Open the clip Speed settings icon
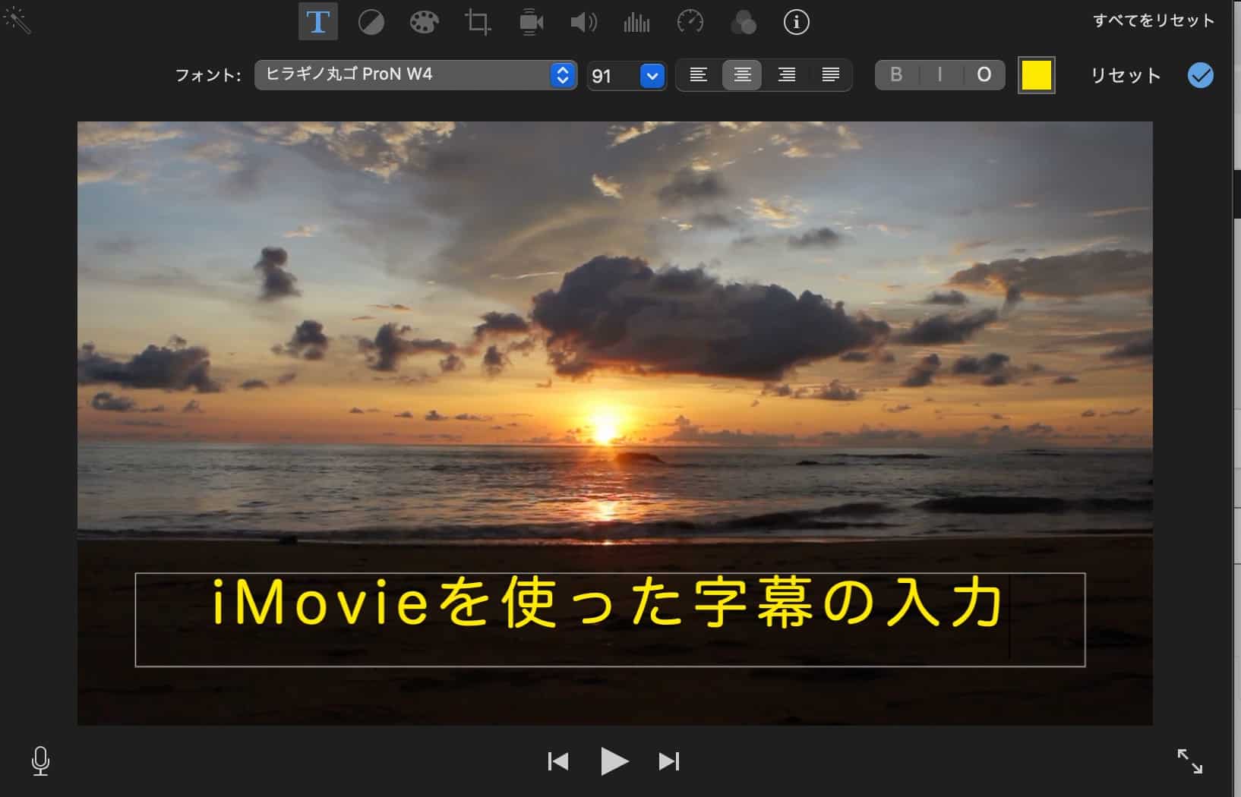Image resolution: width=1241 pixels, height=797 pixels. point(690,21)
